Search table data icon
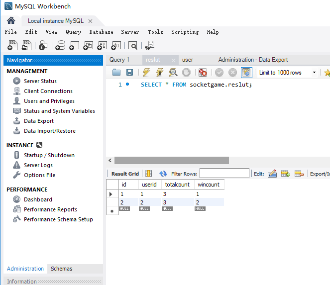Screen dimensions: 330x285 (x=133, y=45)
